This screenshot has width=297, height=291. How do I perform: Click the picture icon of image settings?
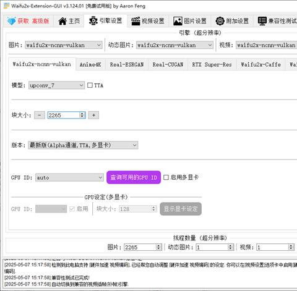point(178,21)
